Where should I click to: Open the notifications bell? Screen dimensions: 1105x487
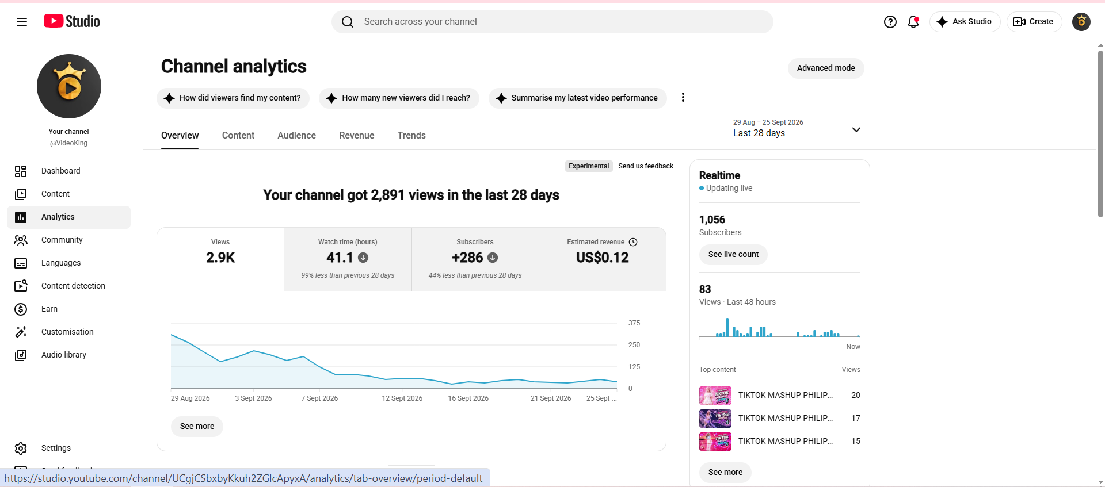click(913, 22)
